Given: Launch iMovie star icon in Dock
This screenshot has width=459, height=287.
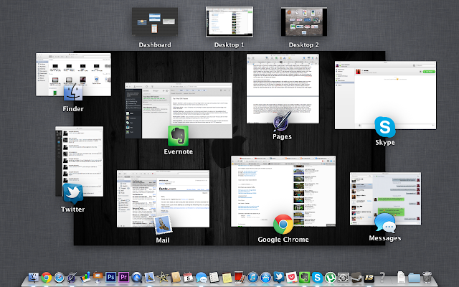Looking at the screenshot, I should pos(163,277).
